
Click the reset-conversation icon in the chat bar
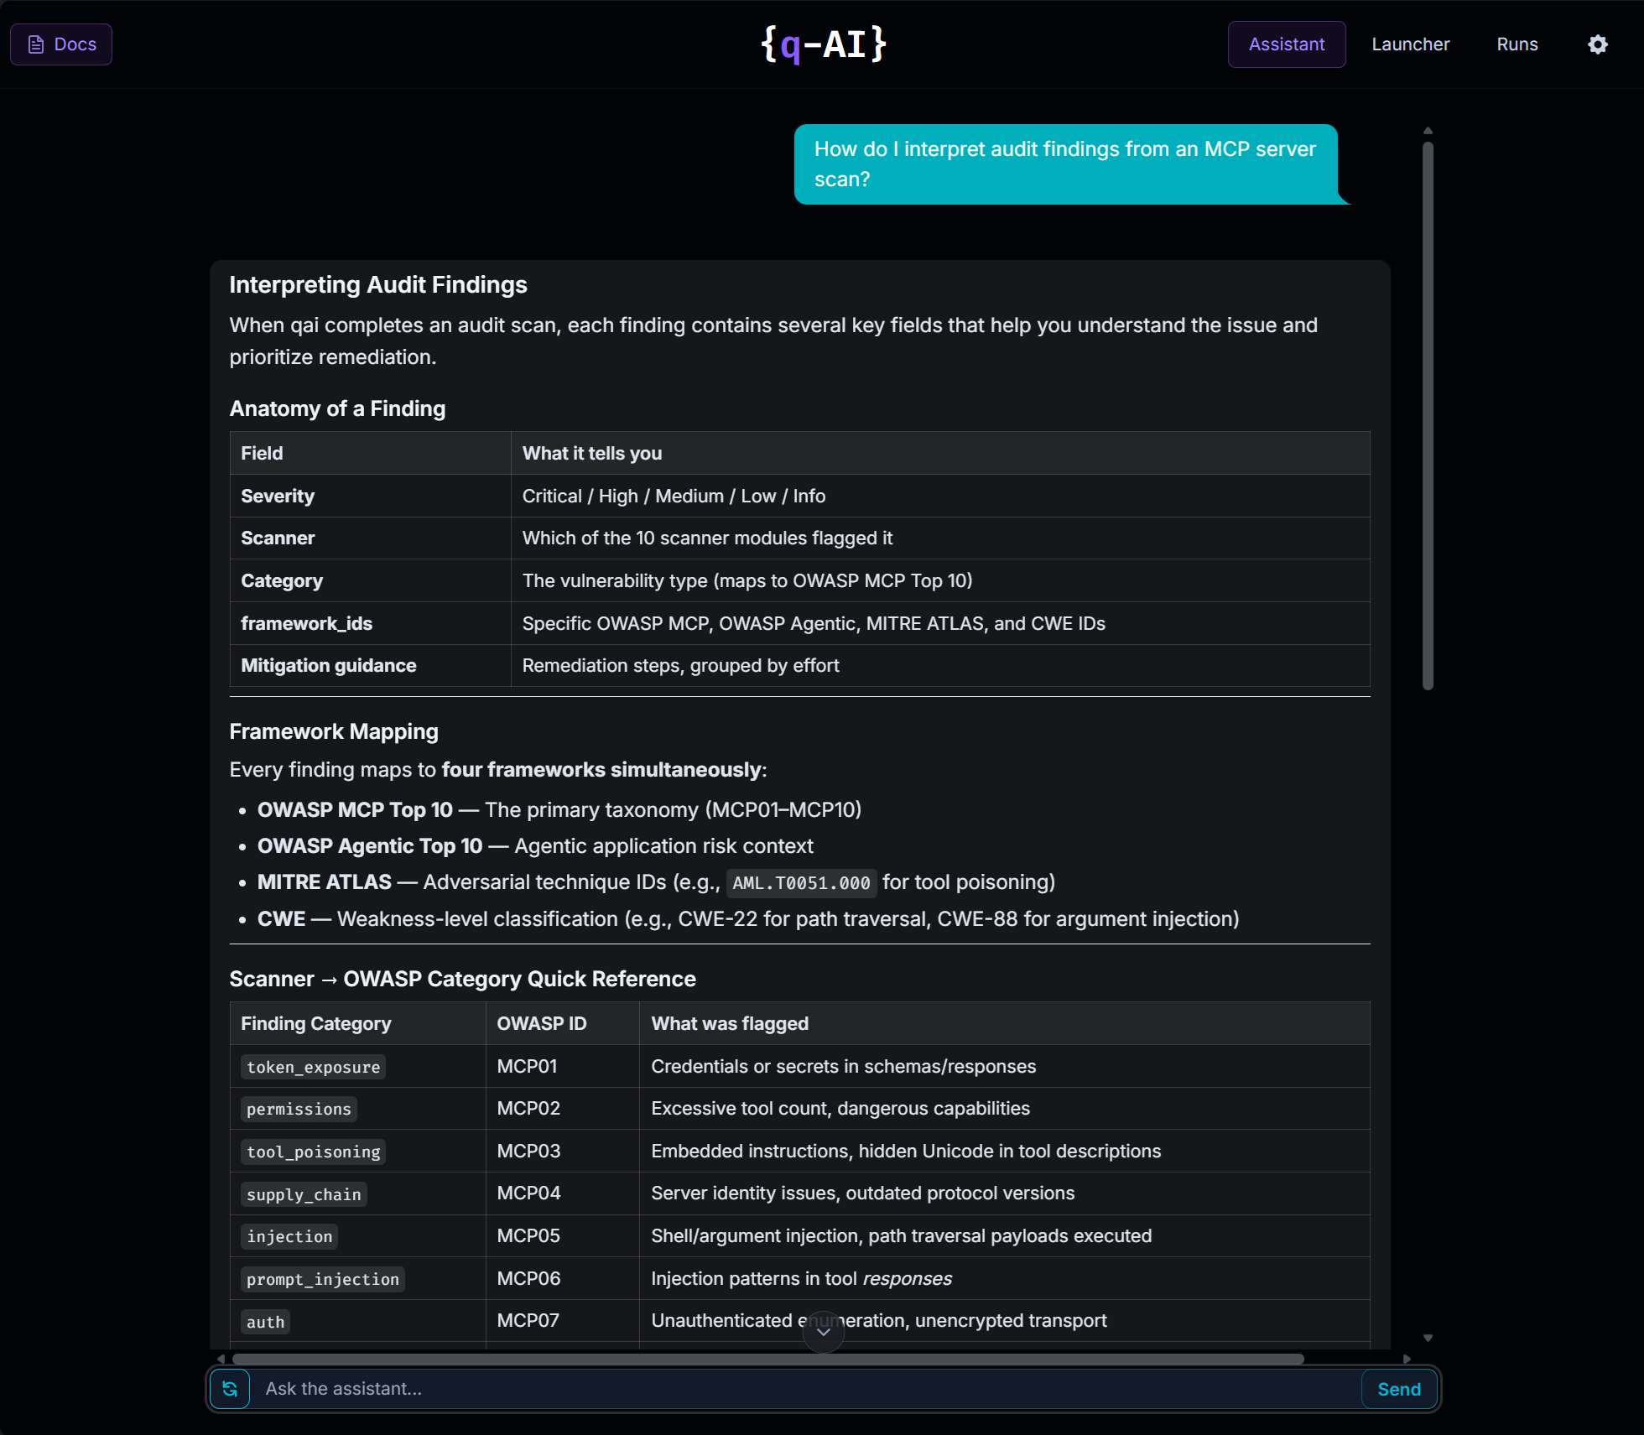coord(230,1389)
